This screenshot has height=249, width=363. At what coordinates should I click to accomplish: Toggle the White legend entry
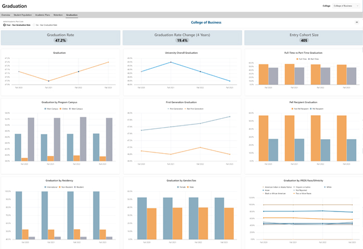pyautogui.click(x=328, y=187)
